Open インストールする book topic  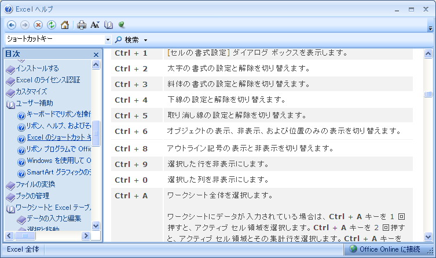pos(37,68)
